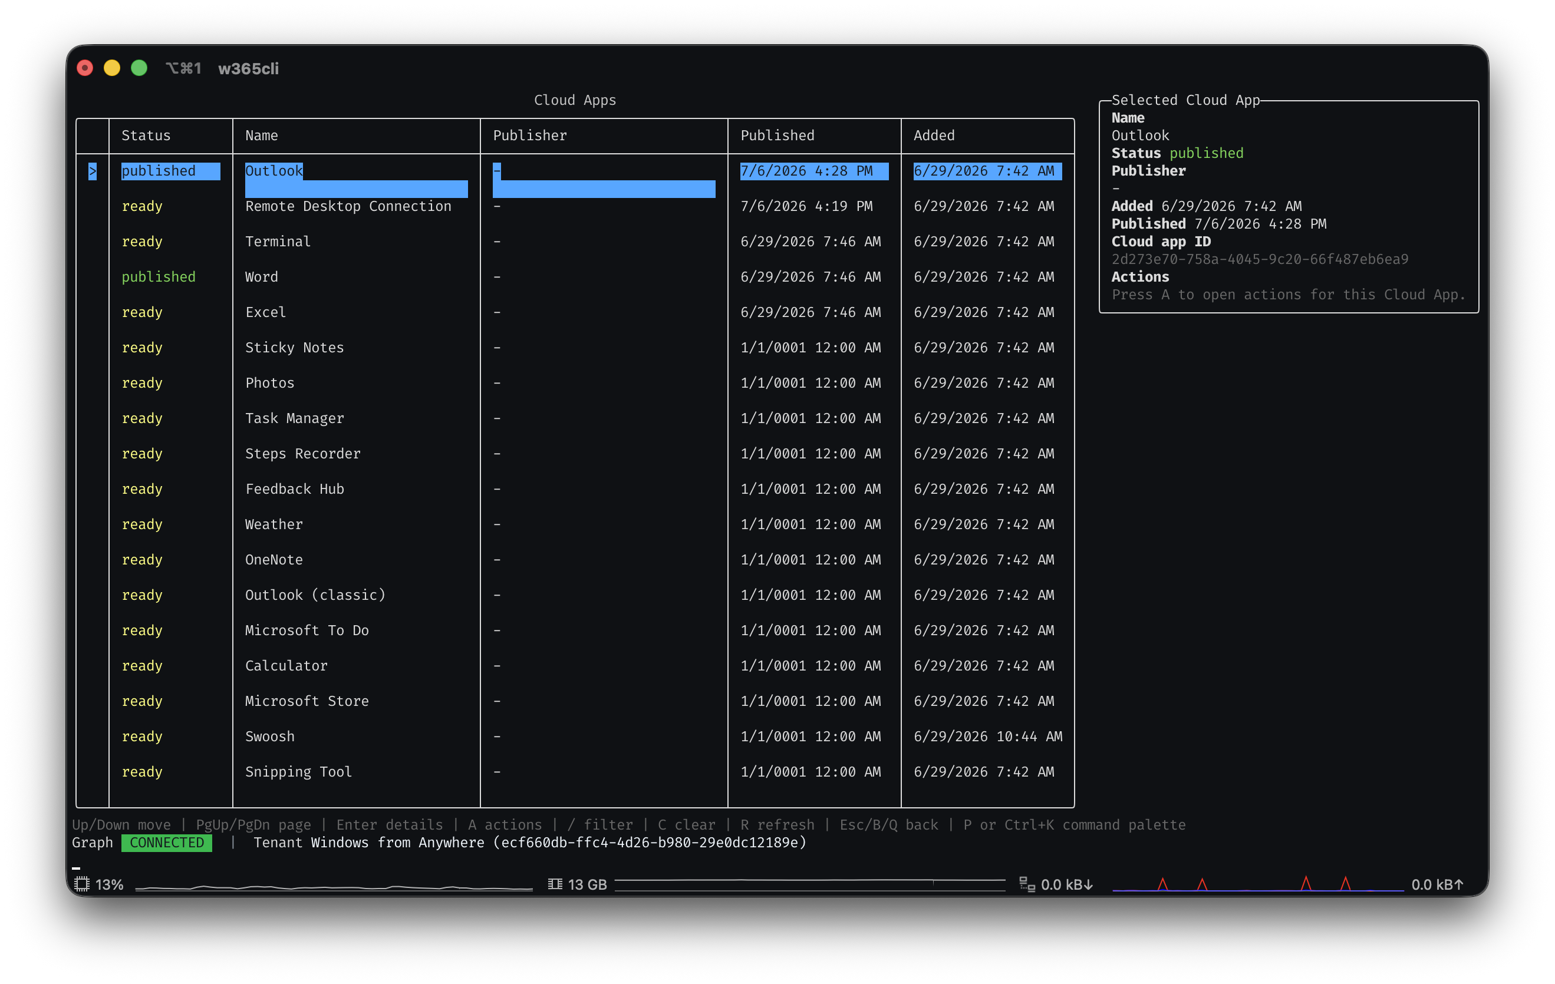The image size is (1555, 984).
Task: Click the Added 6/29/2026 7:42 AM detail line
Action: [x=1206, y=207]
